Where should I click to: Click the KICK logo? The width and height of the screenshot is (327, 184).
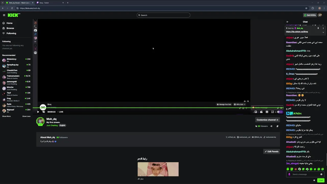pyautogui.click(x=14, y=15)
